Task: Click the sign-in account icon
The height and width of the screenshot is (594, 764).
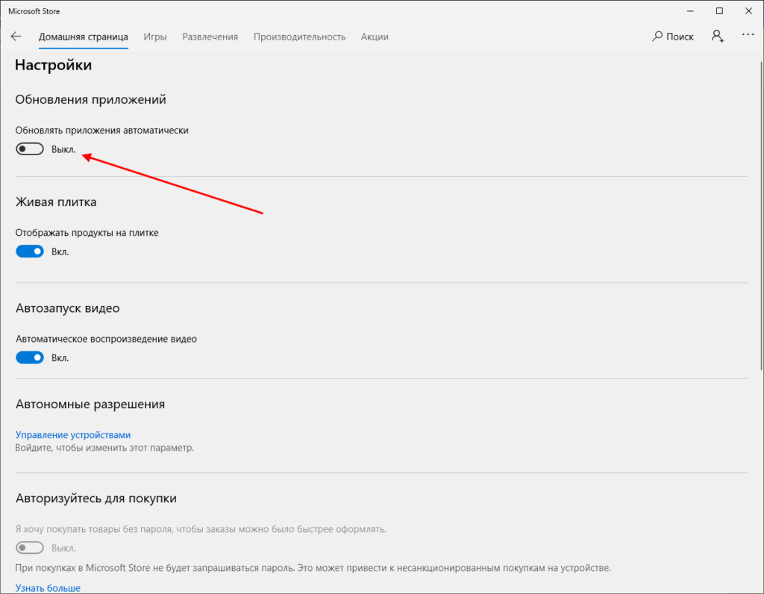Action: click(x=718, y=36)
